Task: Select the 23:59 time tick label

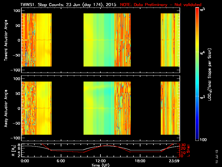Action: click(175, 161)
